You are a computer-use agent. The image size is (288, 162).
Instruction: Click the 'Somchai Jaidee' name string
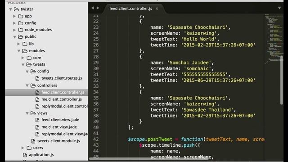[189, 63]
